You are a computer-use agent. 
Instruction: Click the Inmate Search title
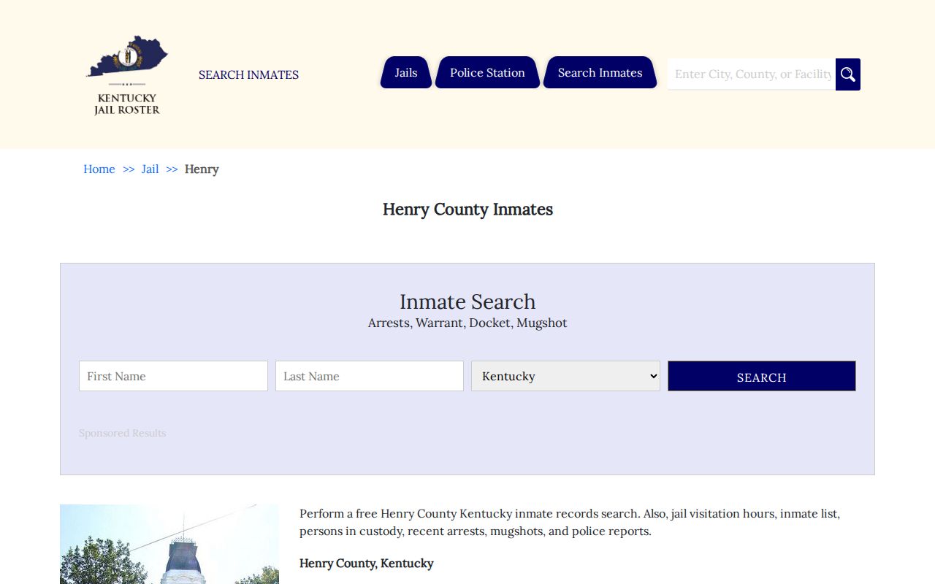point(467,301)
